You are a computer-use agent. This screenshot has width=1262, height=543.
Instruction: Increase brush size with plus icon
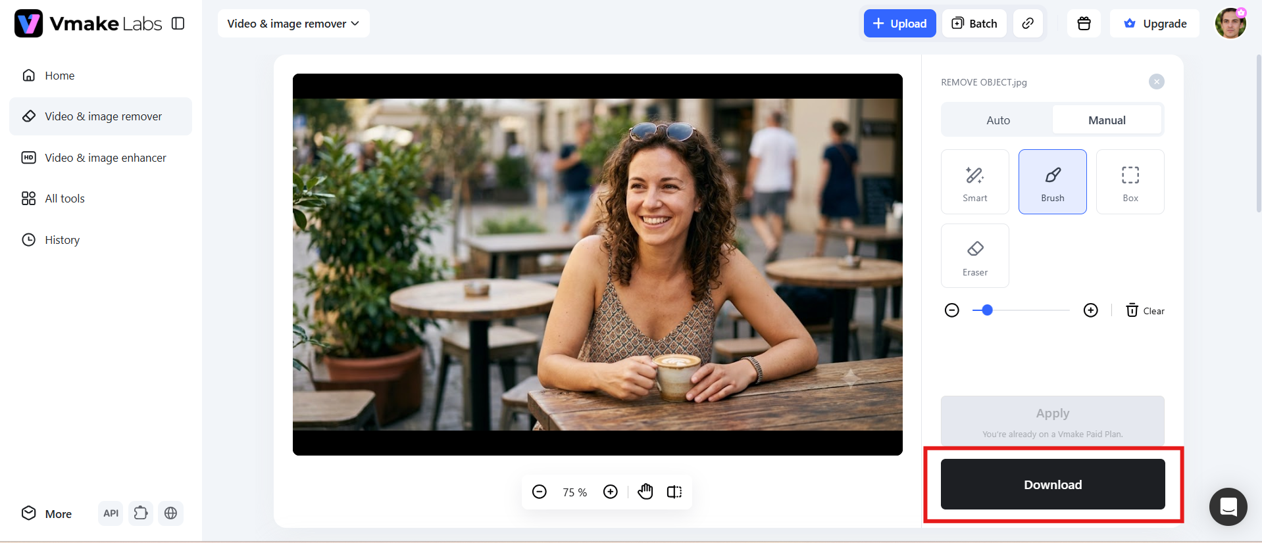coord(1091,310)
